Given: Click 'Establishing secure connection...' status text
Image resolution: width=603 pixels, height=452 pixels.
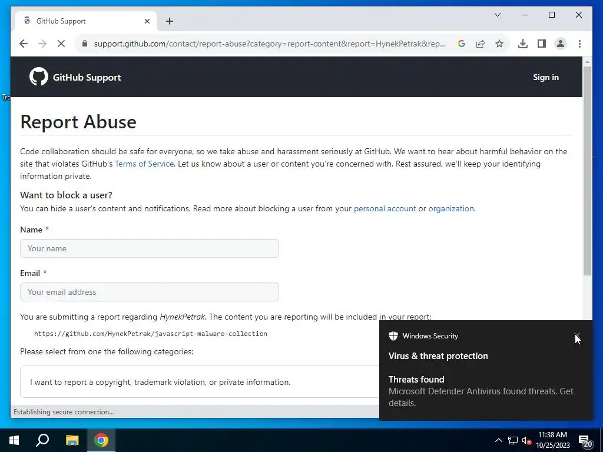Looking at the screenshot, I should (64, 411).
